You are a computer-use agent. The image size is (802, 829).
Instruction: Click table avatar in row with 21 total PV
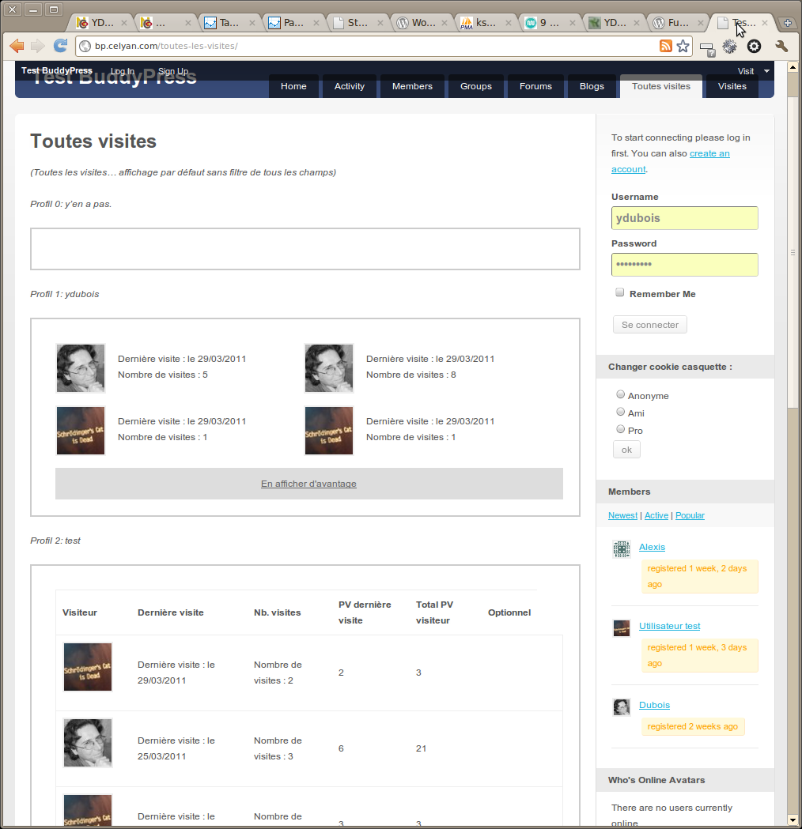pos(88,743)
